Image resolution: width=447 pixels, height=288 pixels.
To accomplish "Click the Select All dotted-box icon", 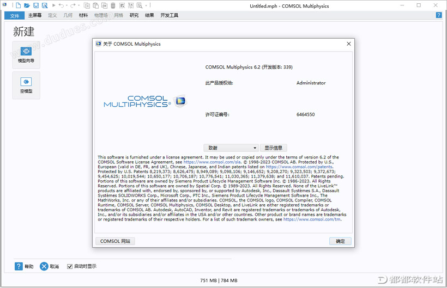I will point(122,5).
